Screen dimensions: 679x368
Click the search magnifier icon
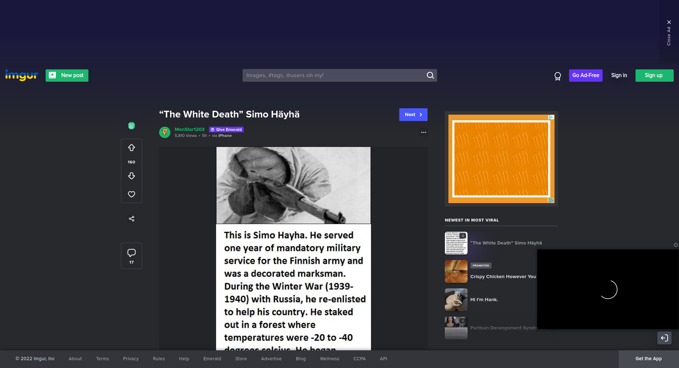(430, 75)
